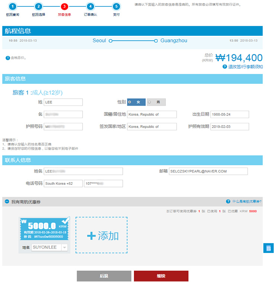Image resolution: width=276 pixels, height=282 pixels.
Task: Collapse the China Southern coupon section
Action: tap(7, 202)
